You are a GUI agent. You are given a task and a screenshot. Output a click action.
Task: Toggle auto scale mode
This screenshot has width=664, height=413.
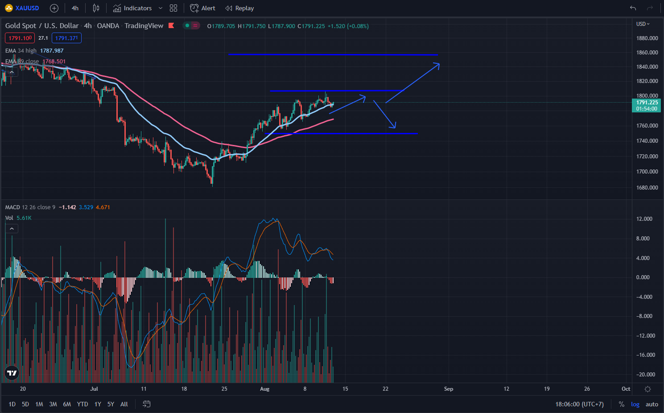coord(652,404)
